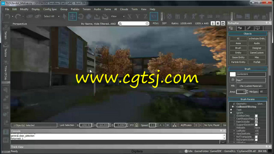Lock movement to the Y axis
Screen dimensions: 274x154
coord(138,16)
